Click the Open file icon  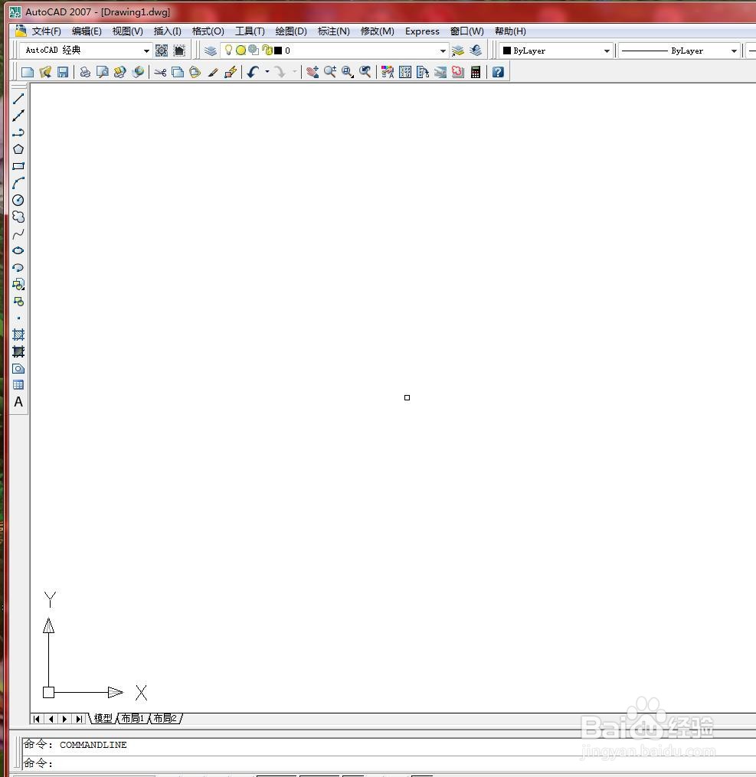pos(45,73)
